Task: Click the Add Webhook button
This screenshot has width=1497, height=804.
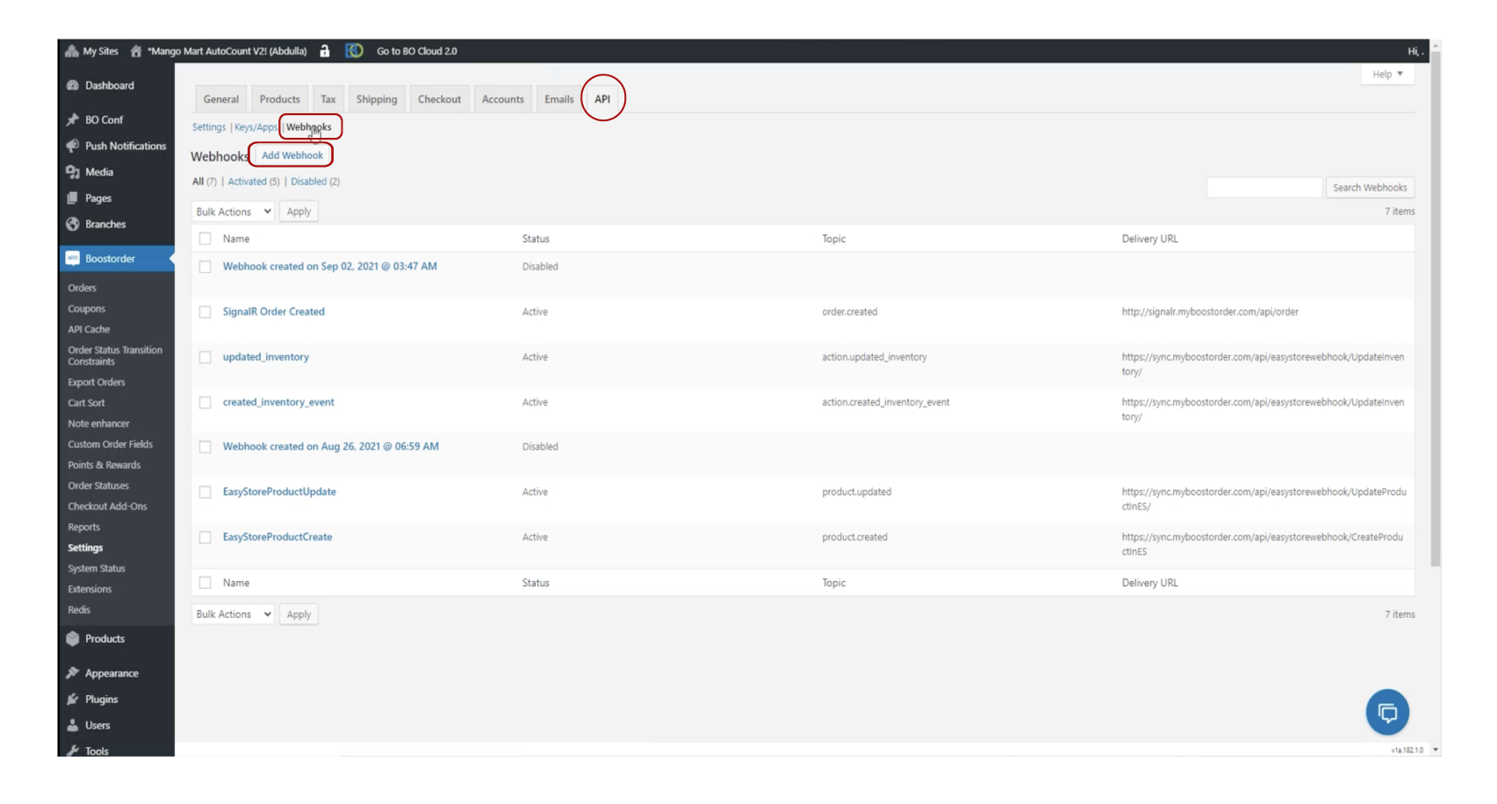Action: (292, 155)
